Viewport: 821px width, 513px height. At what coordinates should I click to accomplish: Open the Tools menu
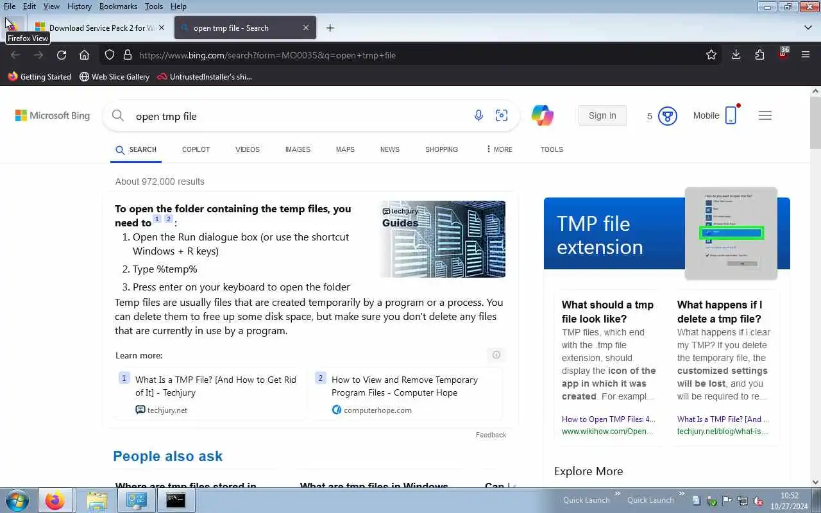coord(154,6)
